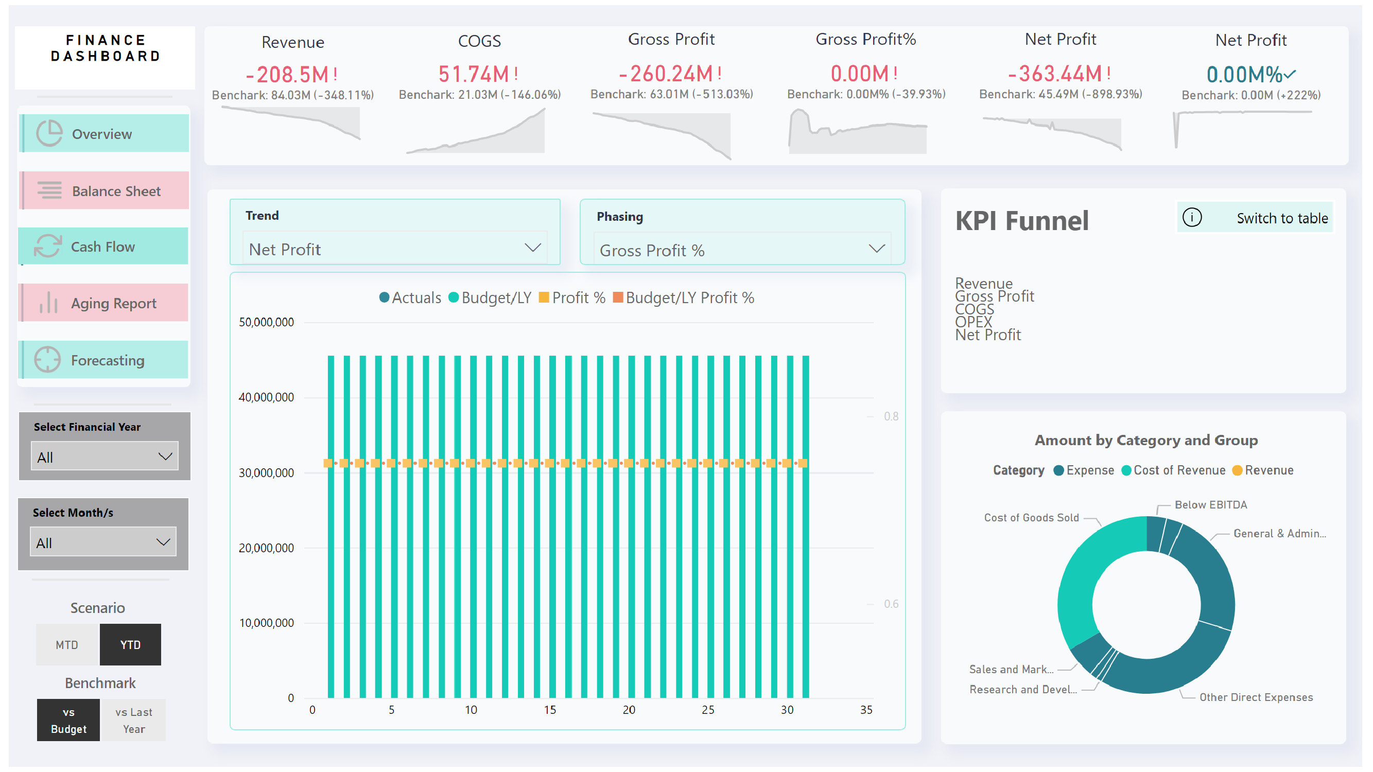Image resolution: width=1373 pixels, height=772 pixels.
Task: Switch scenario to MTD
Action: click(67, 644)
